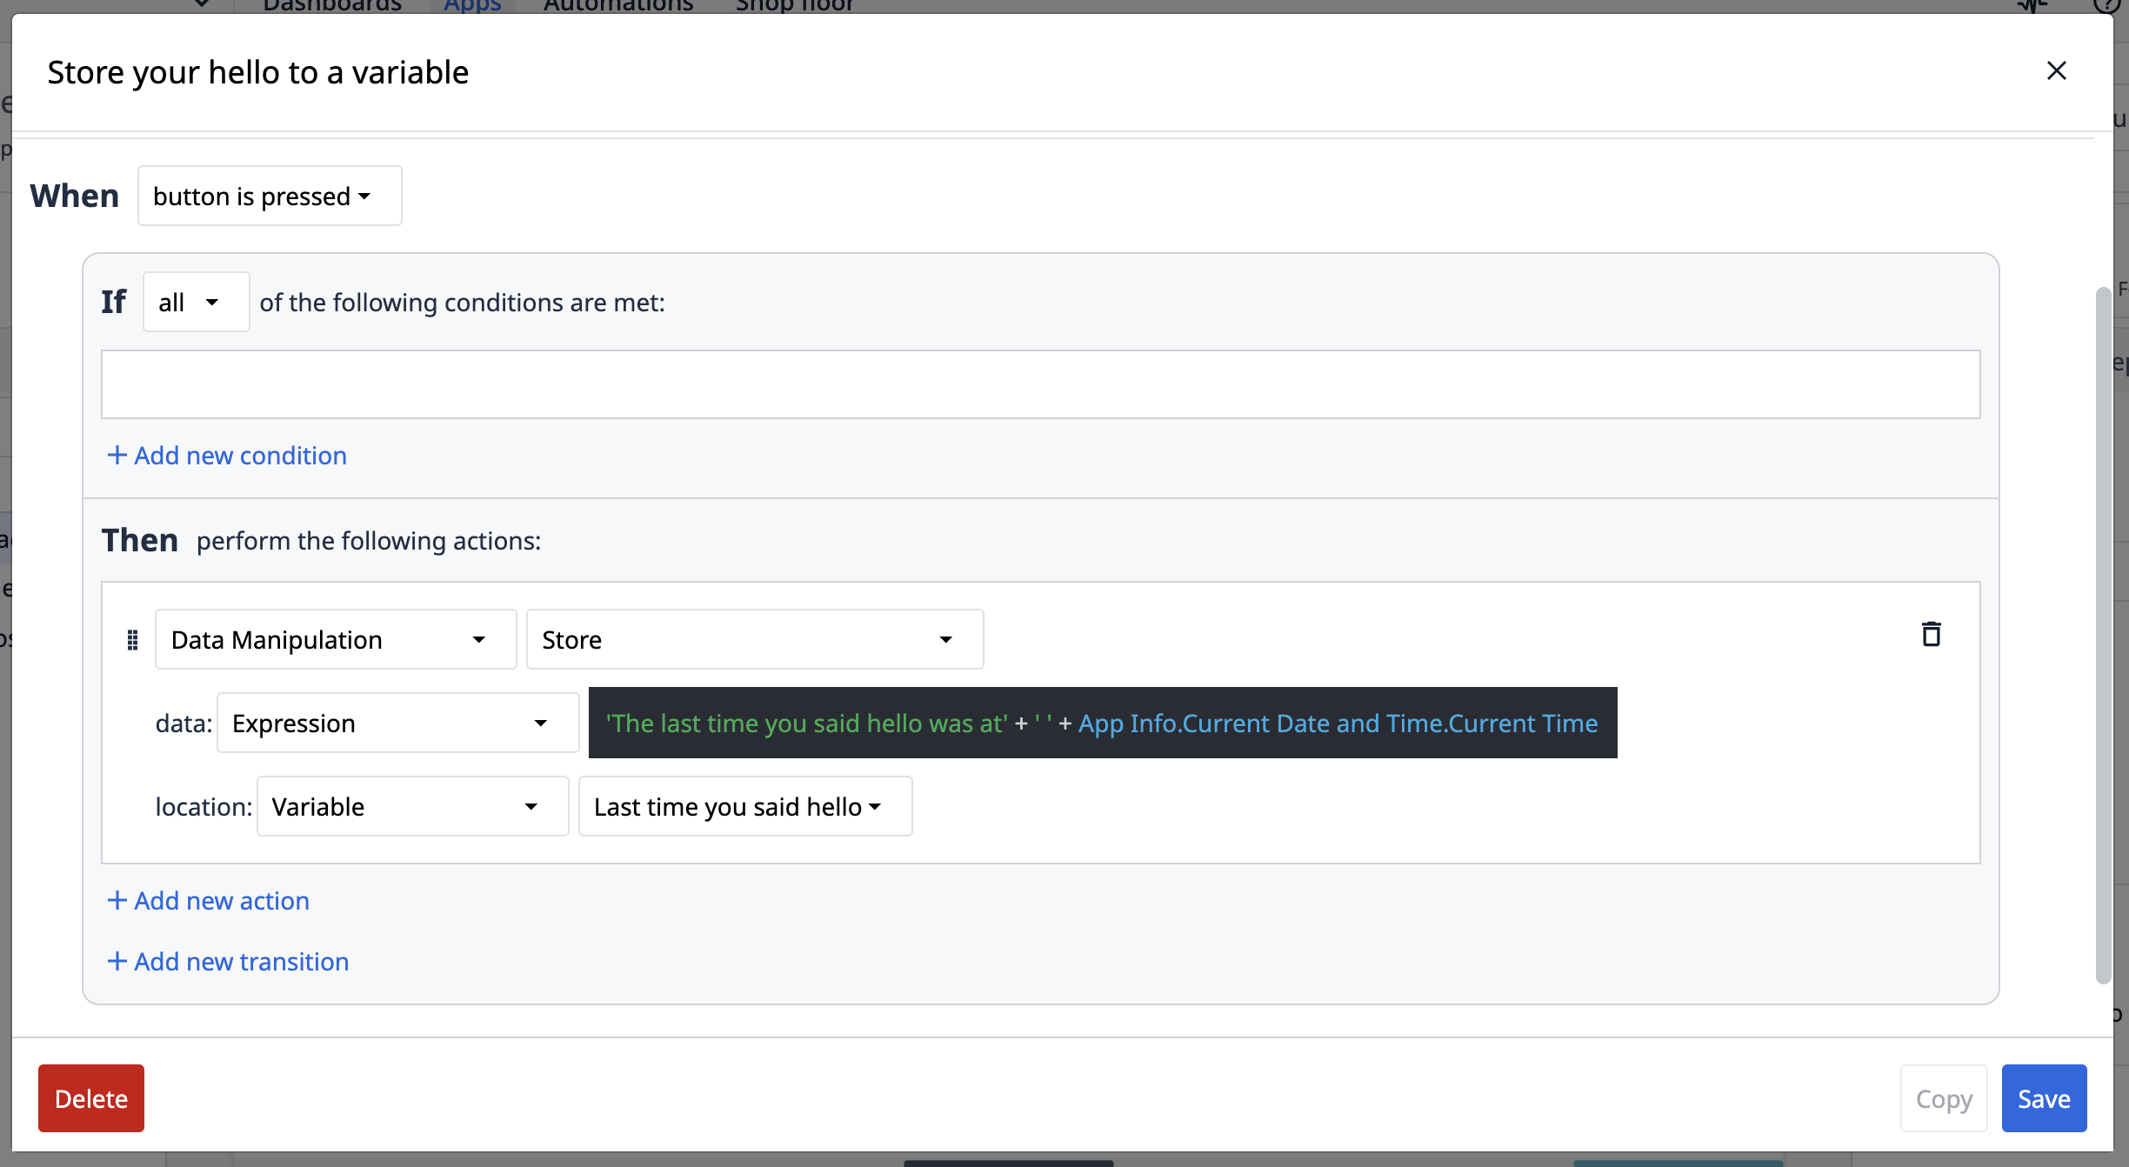Screen dimensions: 2129x1167
Task: Add a new condition to the If block
Action: [x=226, y=455]
